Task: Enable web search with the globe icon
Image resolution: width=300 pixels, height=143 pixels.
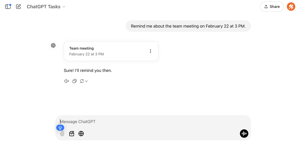Action: [81, 134]
